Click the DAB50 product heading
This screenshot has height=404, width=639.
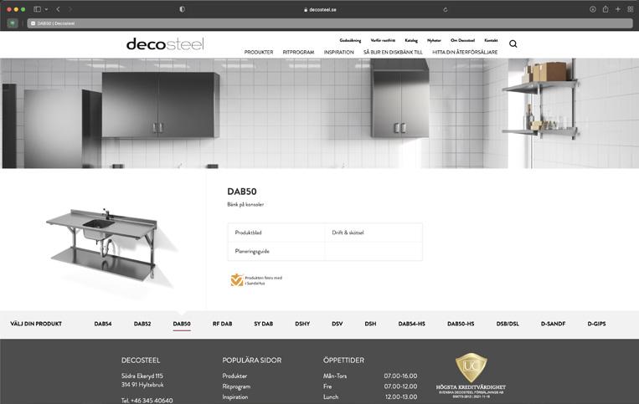[242, 192]
